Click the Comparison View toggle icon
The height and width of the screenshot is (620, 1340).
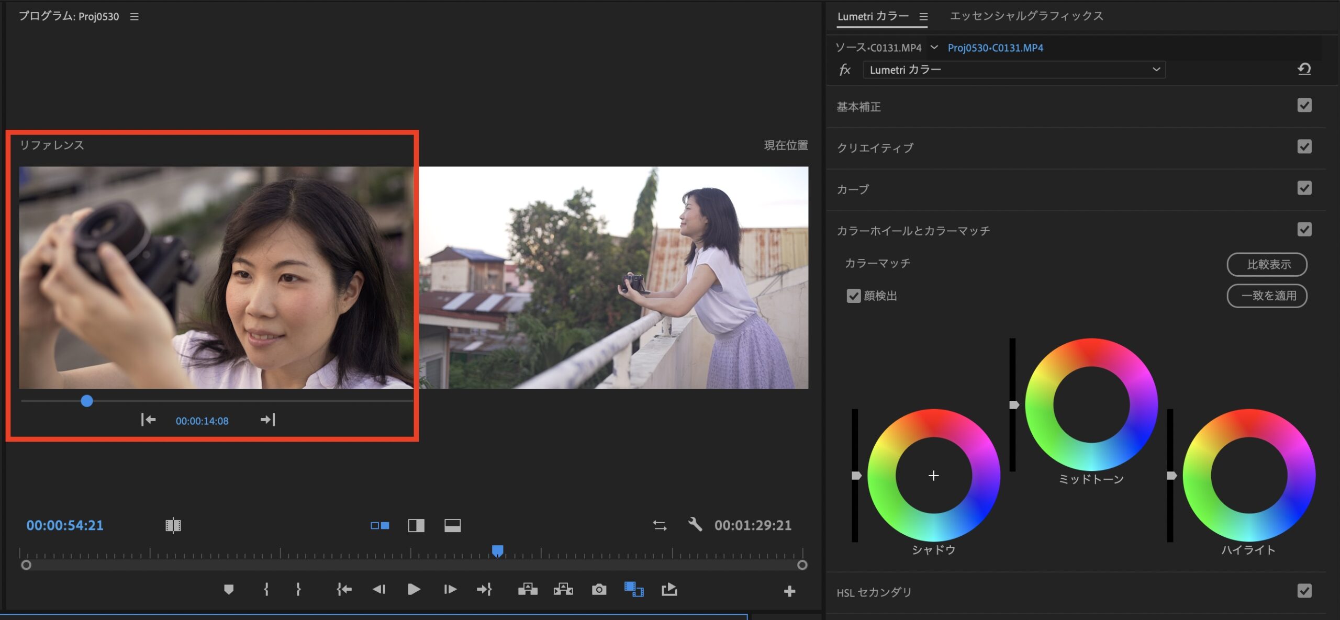[x=633, y=590]
